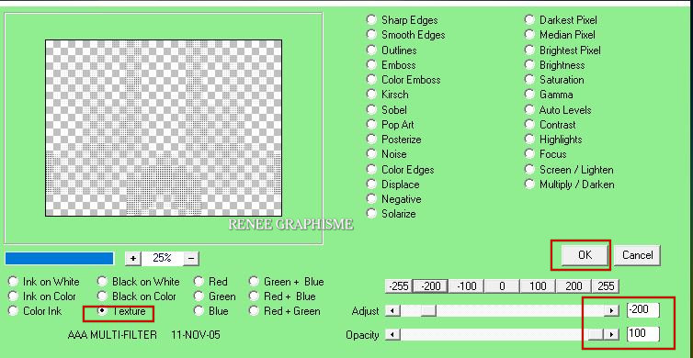Set preset value to -255
This screenshot has height=358, width=693.
click(398, 286)
